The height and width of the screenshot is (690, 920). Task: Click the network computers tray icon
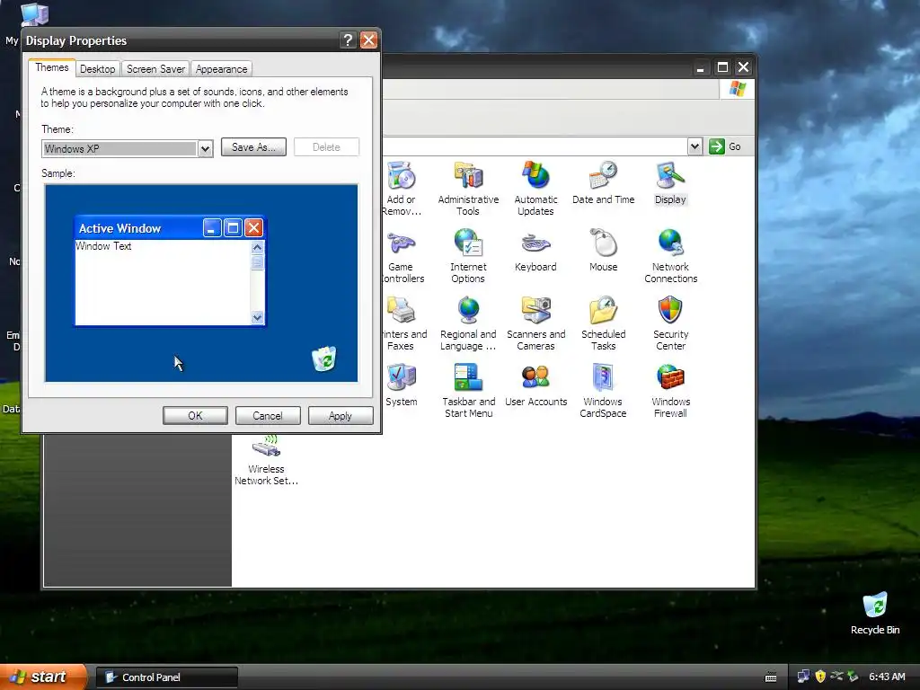(803, 677)
